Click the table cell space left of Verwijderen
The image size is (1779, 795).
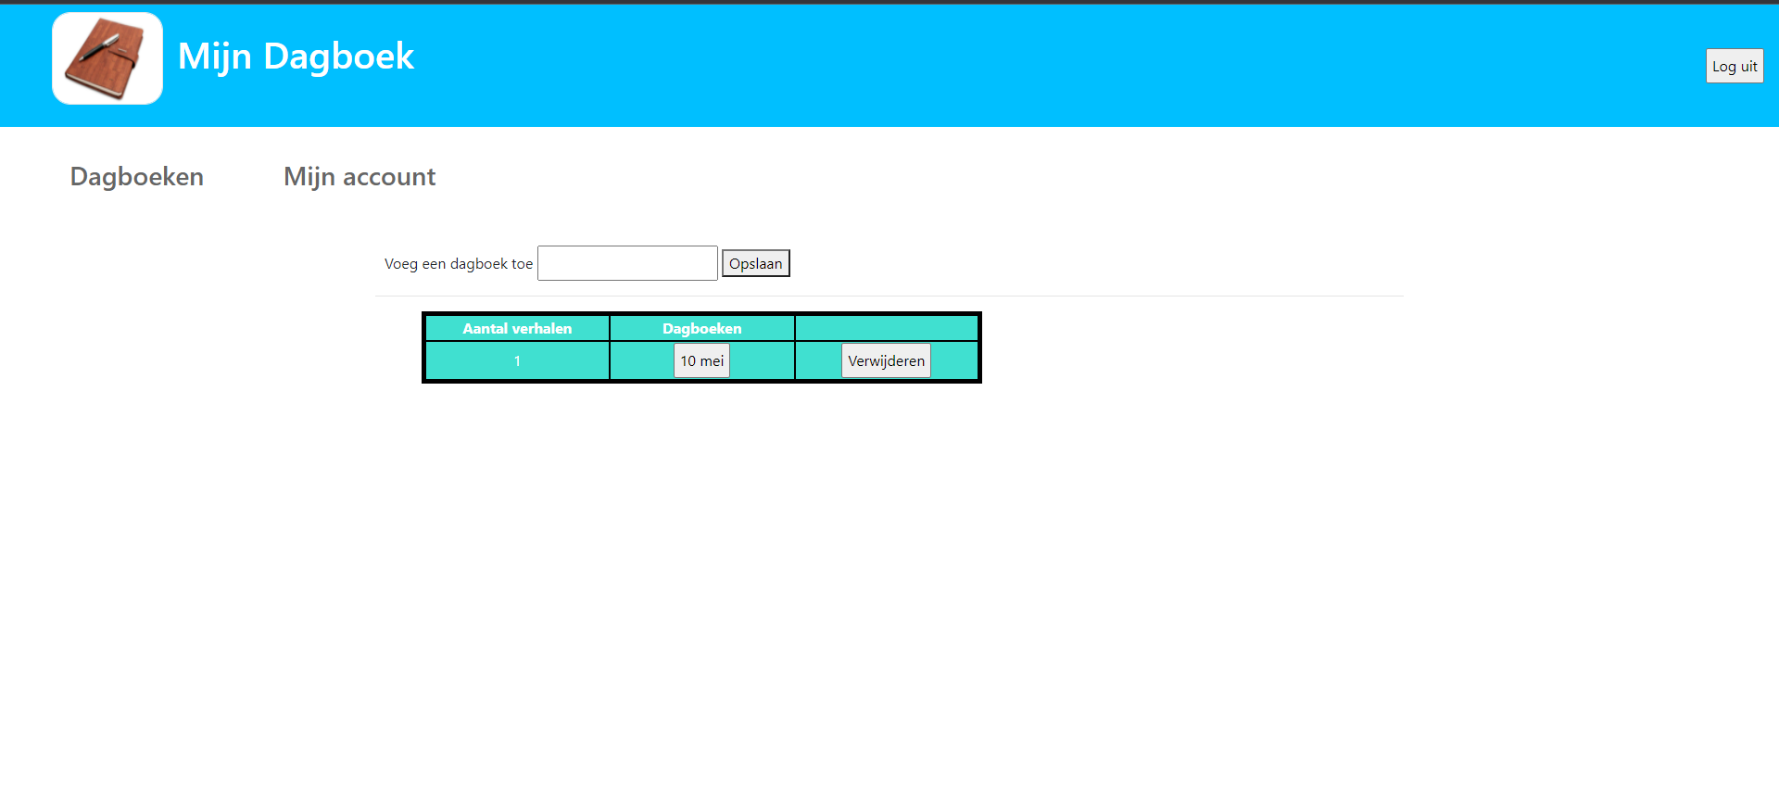[x=817, y=361]
